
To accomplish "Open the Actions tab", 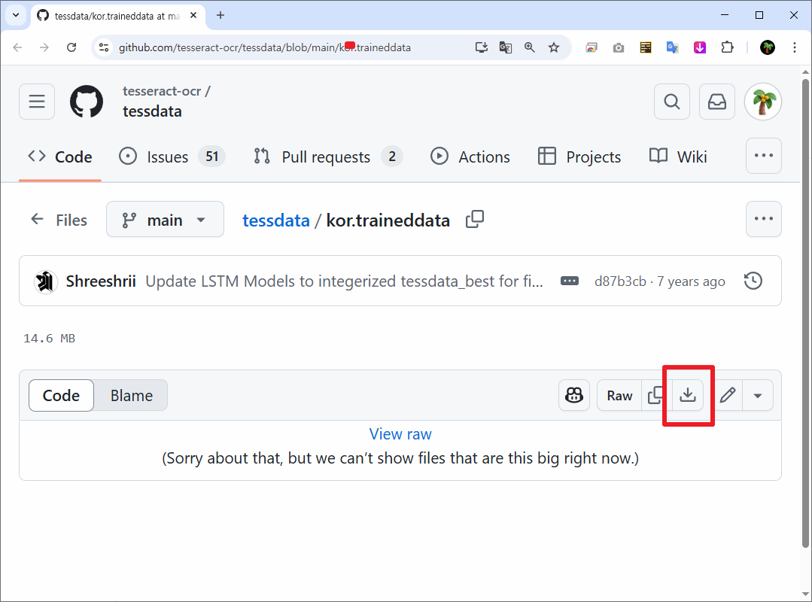I will [470, 157].
